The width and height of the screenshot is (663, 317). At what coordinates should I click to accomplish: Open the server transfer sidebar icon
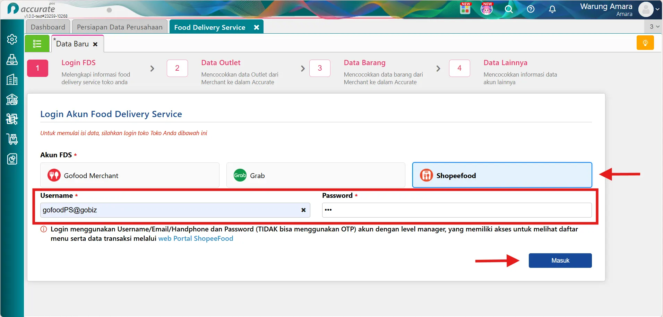(12, 119)
